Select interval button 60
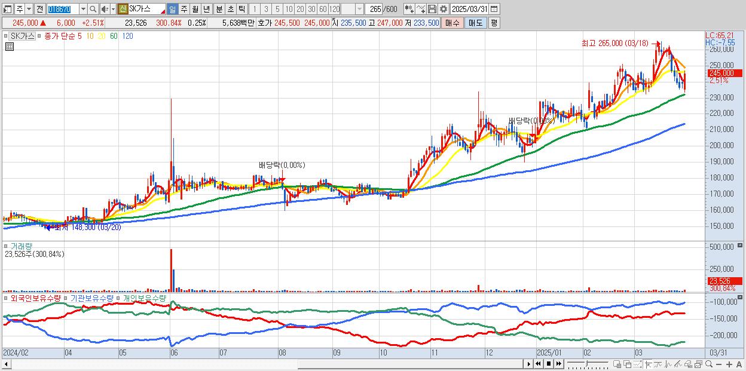Image resolution: width=746 pixels, height=371 pixels. (323, 9)
